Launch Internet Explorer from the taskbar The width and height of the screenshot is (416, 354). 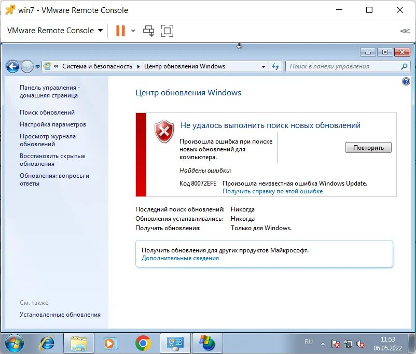[47, 344]
